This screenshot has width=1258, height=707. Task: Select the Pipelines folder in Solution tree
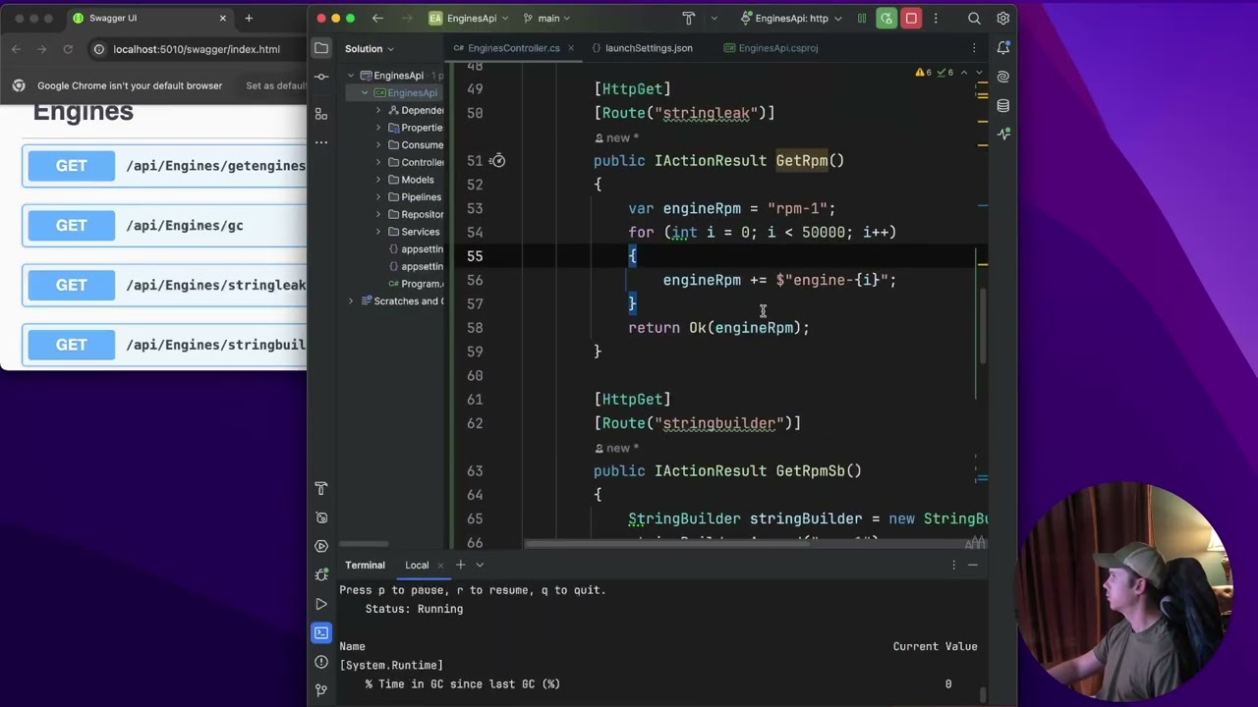(x=413, y=196)
